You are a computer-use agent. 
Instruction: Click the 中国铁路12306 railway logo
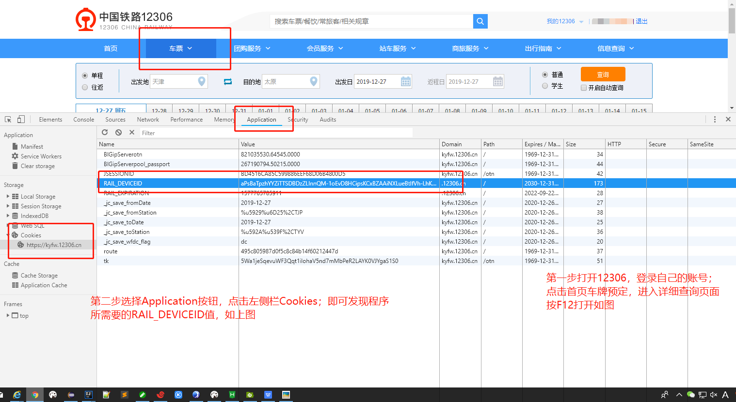coord(86,18)
